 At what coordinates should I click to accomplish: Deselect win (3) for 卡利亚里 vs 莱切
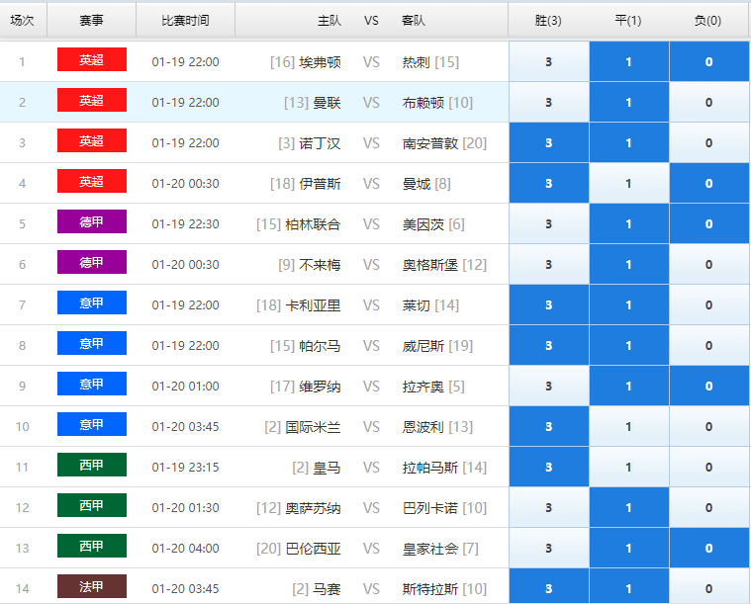[x=549, y=304]
